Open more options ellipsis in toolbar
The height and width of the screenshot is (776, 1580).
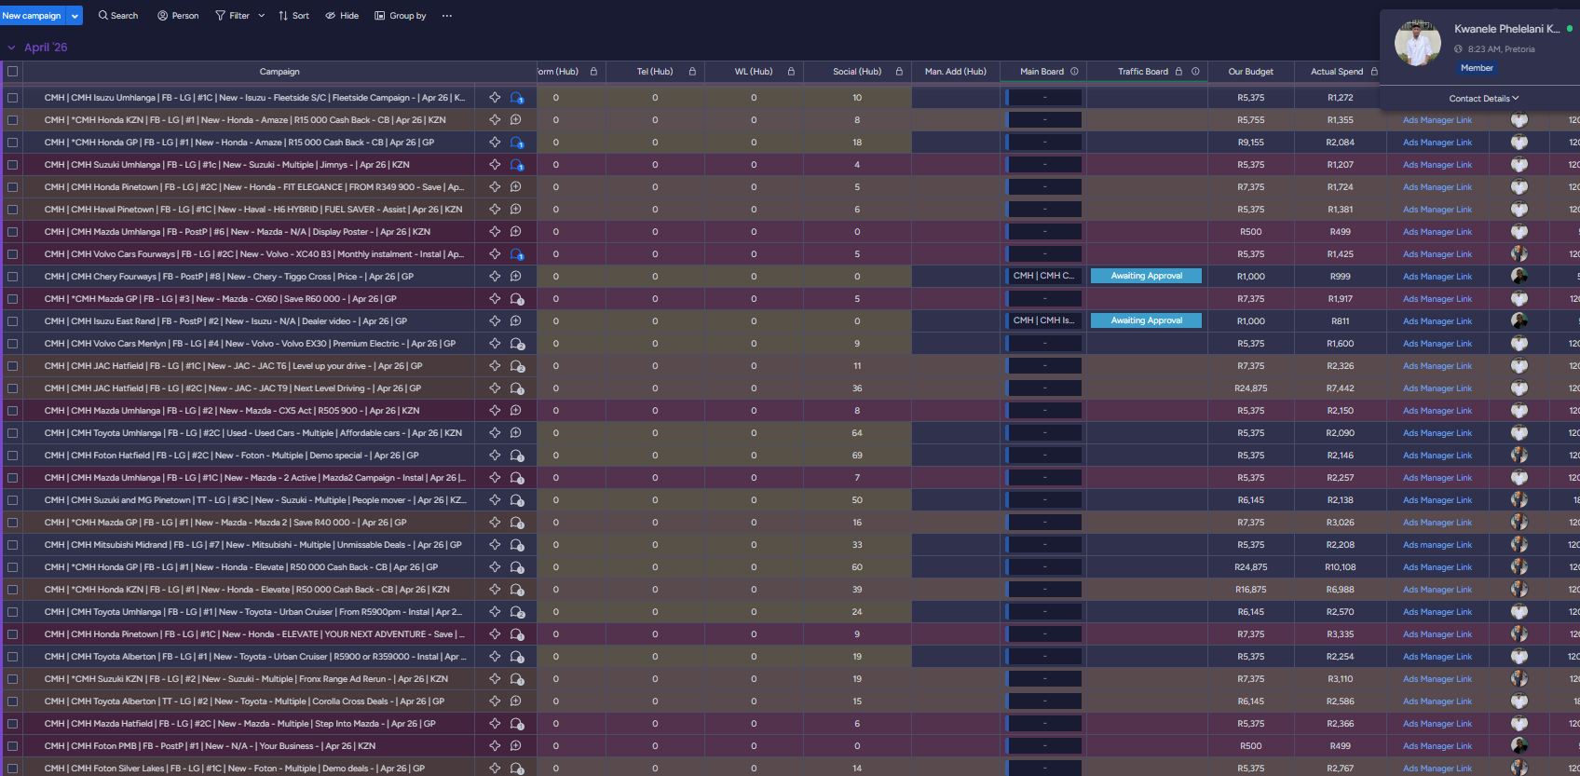click(447, 16)
